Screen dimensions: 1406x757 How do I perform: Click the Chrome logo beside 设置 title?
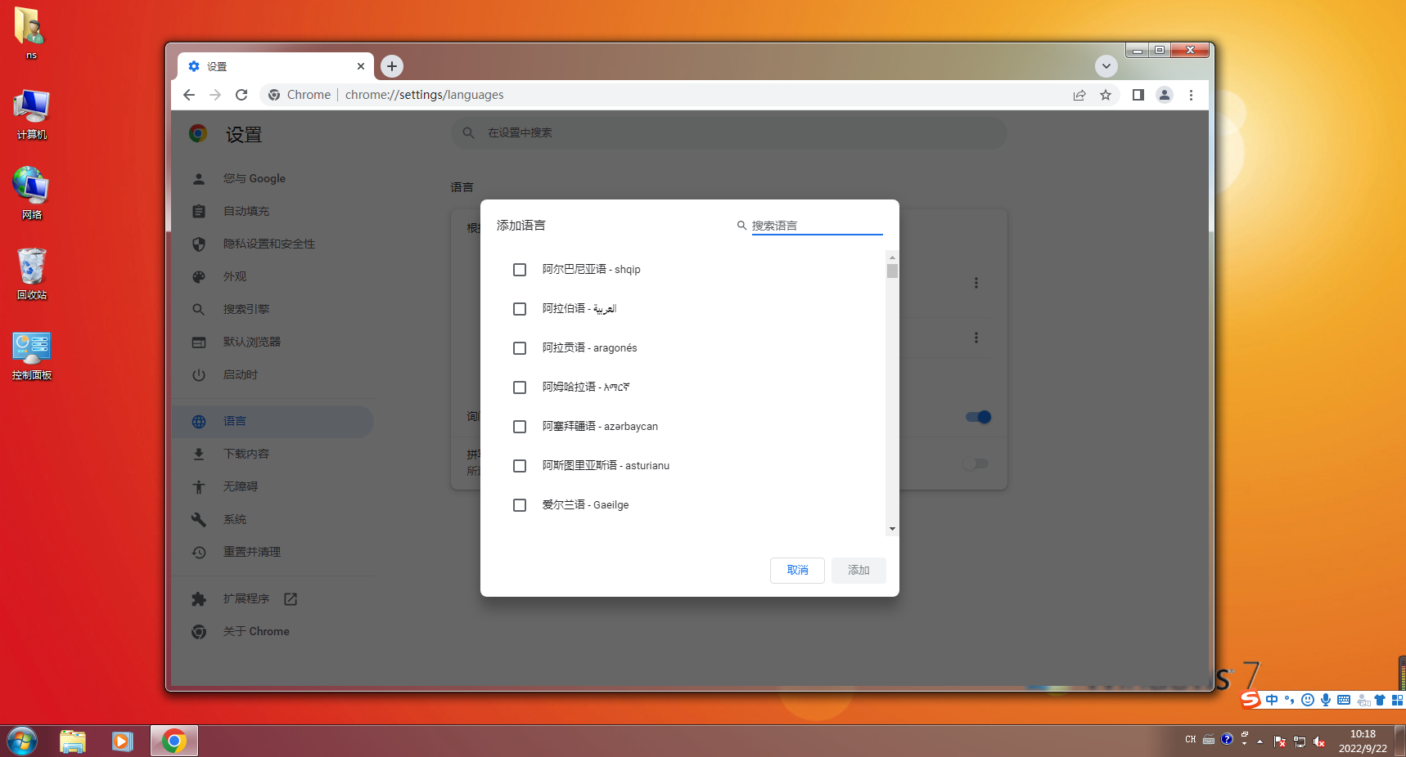tap(198, 133)
